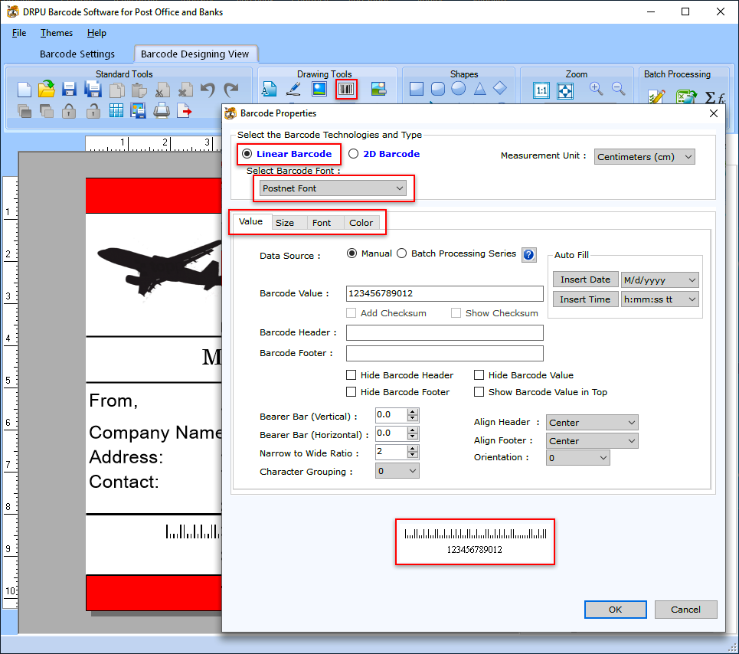
Task: Expand the Align Footer dropdown
Action: pos(592,440)
